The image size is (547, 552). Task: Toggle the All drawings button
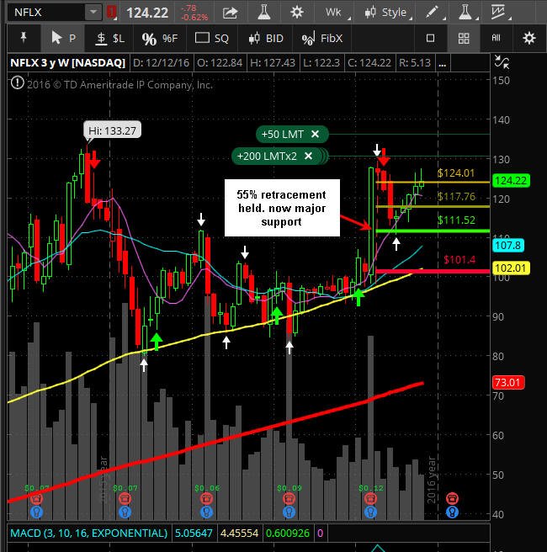496,38
